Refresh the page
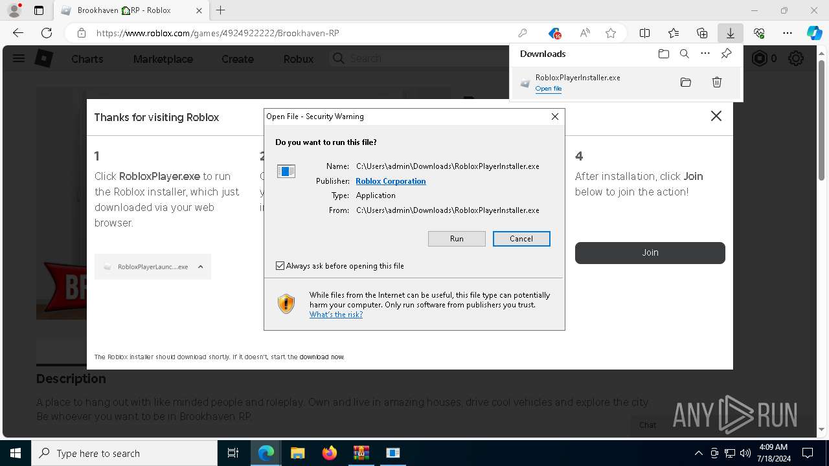829x466 pixels. (x=47, y=33)
